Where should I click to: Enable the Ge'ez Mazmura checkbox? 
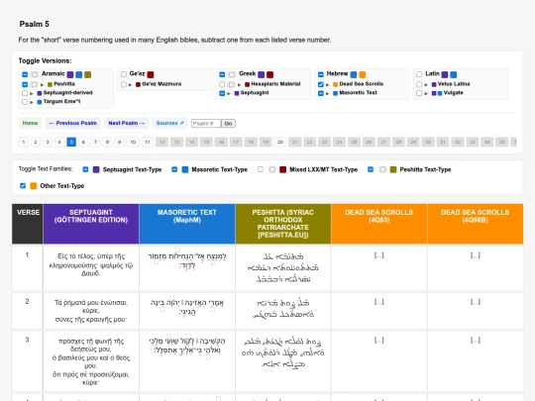(124, 84)
